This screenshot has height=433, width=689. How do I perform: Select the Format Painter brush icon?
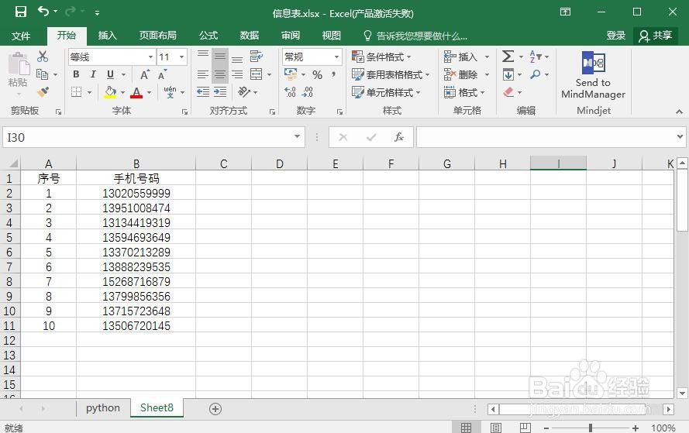[x=43, y=91]
